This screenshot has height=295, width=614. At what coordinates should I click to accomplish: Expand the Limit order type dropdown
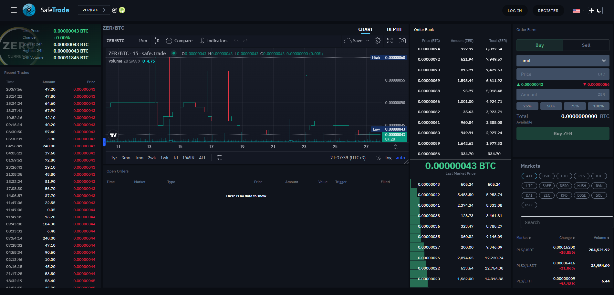coord(563,61)
